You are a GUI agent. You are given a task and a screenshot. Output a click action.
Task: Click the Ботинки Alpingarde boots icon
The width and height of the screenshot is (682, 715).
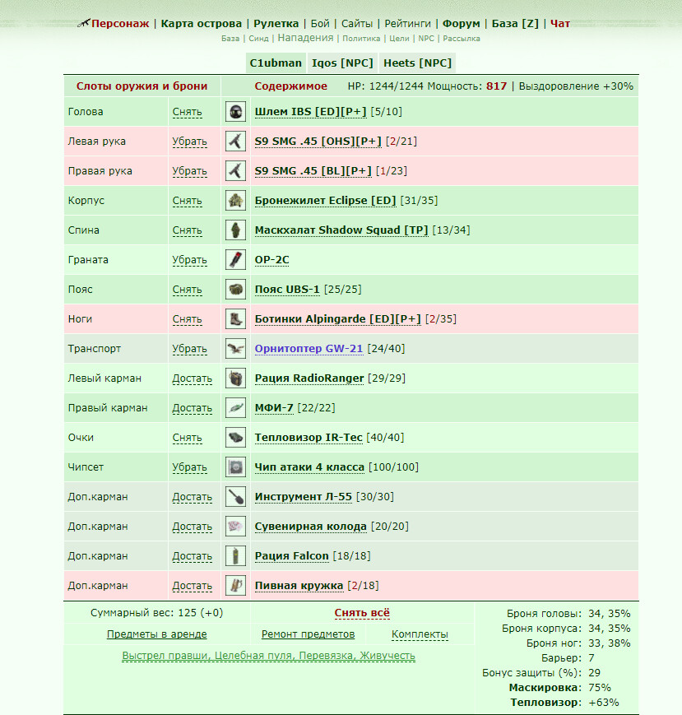pos(235,319)
